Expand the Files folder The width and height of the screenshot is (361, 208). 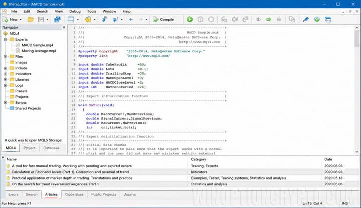6,56
